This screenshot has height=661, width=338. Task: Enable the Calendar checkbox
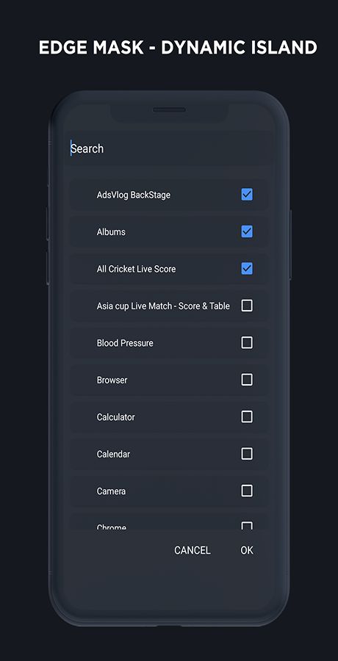coord(247,454)
